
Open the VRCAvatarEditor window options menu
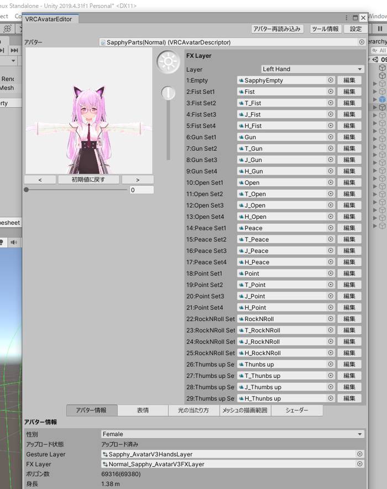[x=347, y=18]
